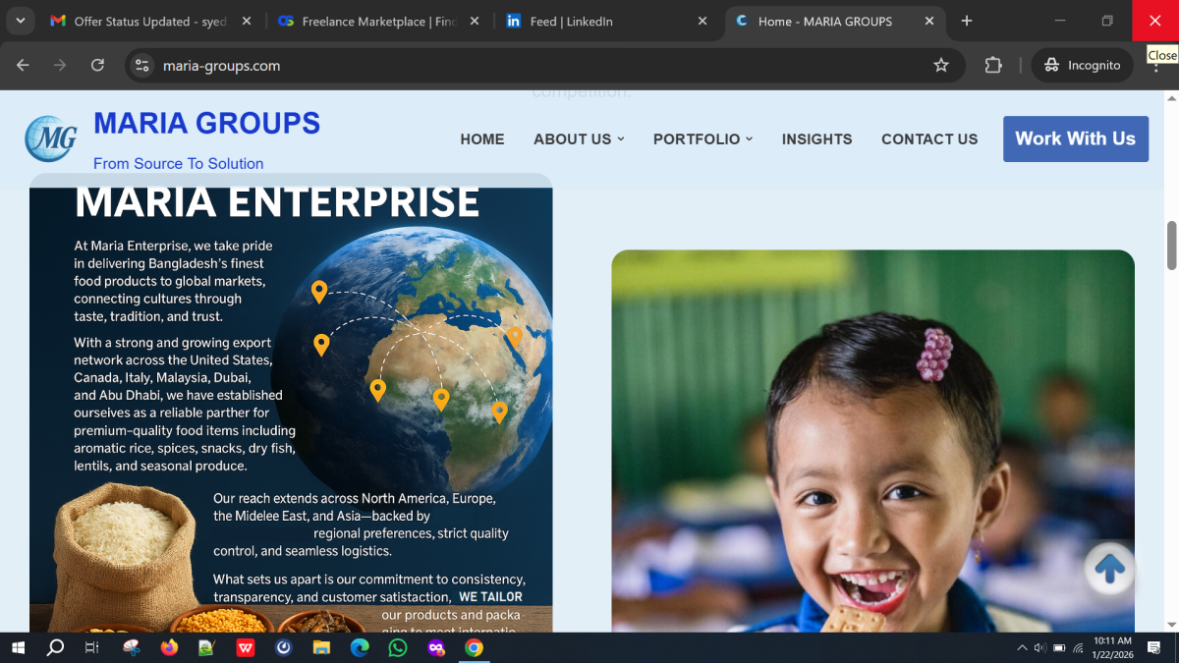Launch WhatsApp from the taskbar
Image resolution: width=1179 pixels, height=663 pixels.
(x=397, y=648)
